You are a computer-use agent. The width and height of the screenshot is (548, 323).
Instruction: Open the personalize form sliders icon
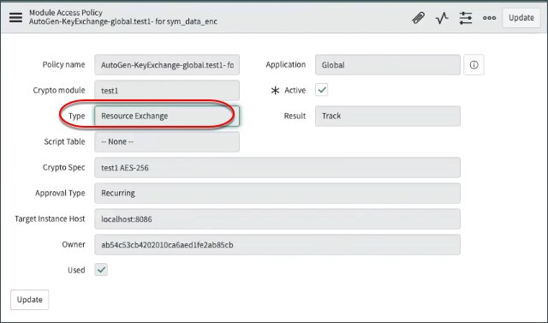[466, 18]
